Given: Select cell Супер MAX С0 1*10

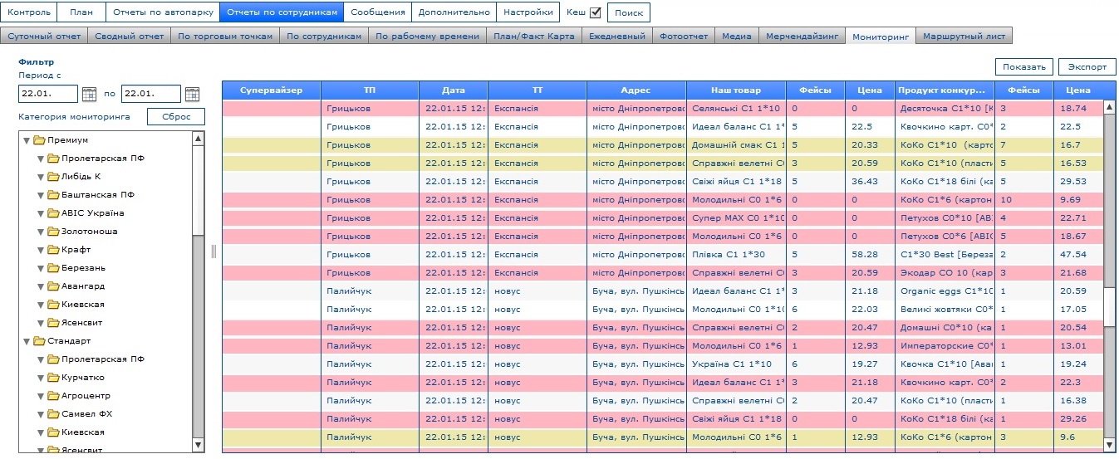Looking at the screenshot, I should coord(736,217).
